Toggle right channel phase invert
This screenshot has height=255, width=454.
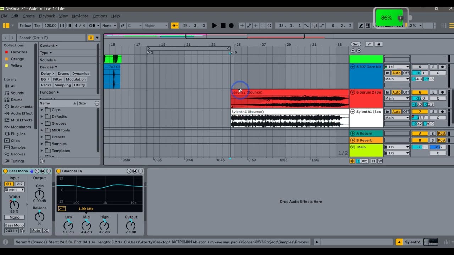point(20,184)
